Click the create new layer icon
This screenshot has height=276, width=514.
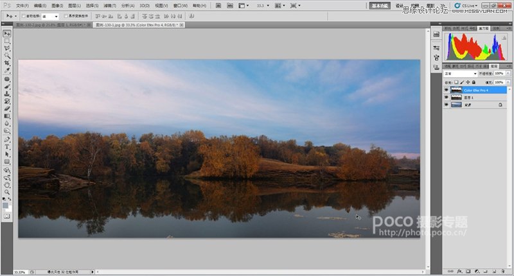pyautogui.click(x=494, y=272)
